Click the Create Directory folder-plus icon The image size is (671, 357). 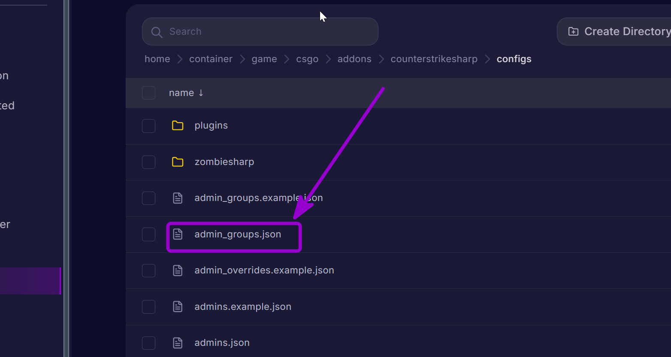point(573,31)
